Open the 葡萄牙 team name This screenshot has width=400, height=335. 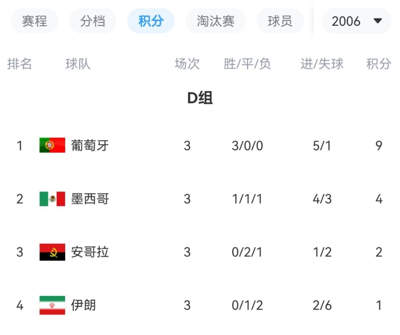[x=90, y=146]
